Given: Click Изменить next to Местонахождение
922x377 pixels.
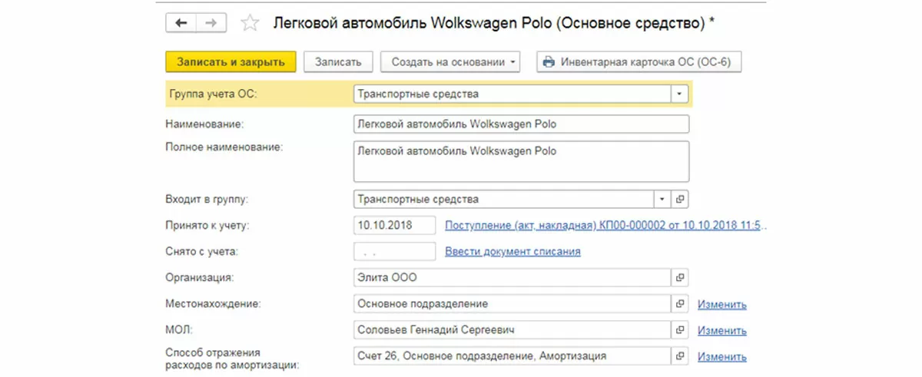Looking at the screenshot, I should pyautogui.click(x=721, y=305).
